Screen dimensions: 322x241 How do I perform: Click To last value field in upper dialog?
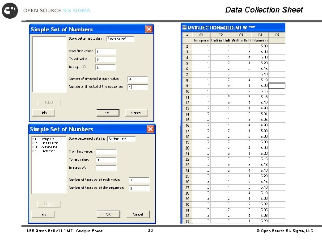(x=106, y=59)
